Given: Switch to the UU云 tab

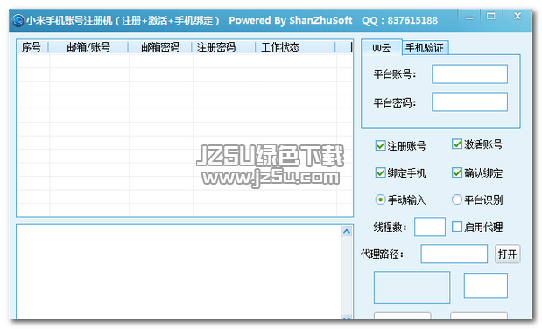Looking at the screenshot, I should pos(382,47).
